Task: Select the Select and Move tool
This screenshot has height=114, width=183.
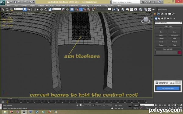Action: (42, 9)
